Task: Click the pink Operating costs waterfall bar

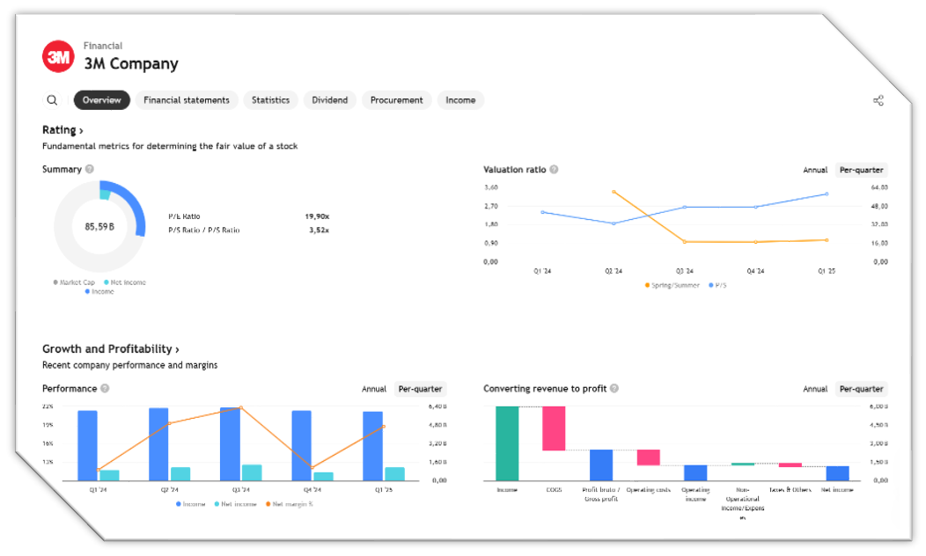Action: 649,457
